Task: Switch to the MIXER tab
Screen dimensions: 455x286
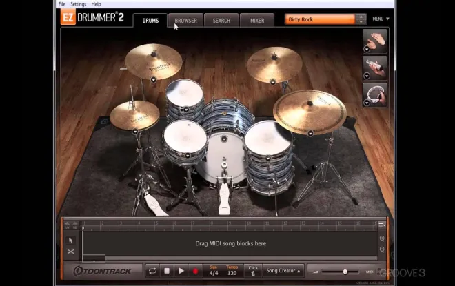Action: click(x=257, y=20)
